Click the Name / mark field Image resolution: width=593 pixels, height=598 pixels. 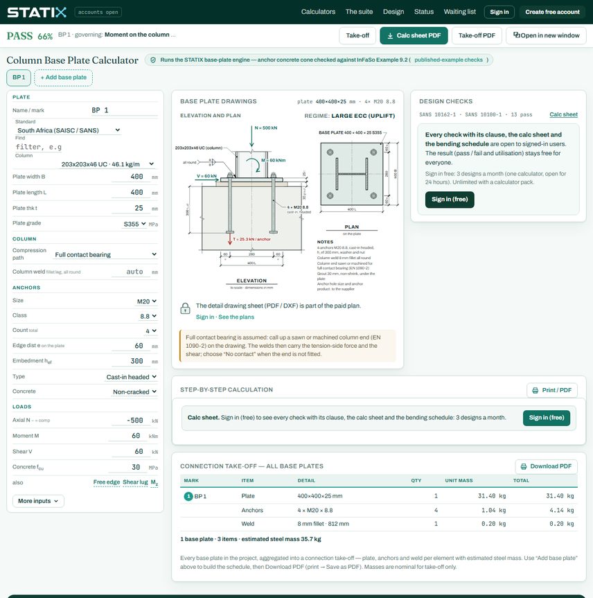[x=124, y=110]
